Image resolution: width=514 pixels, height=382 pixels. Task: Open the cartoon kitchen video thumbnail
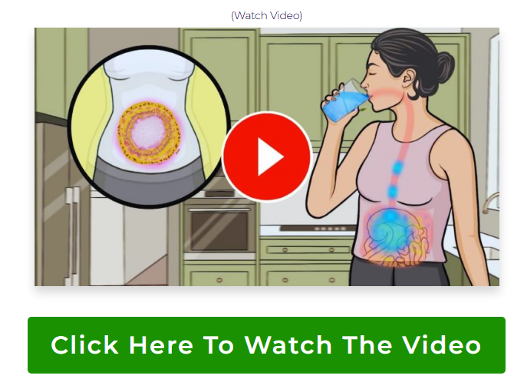point(267,156)
